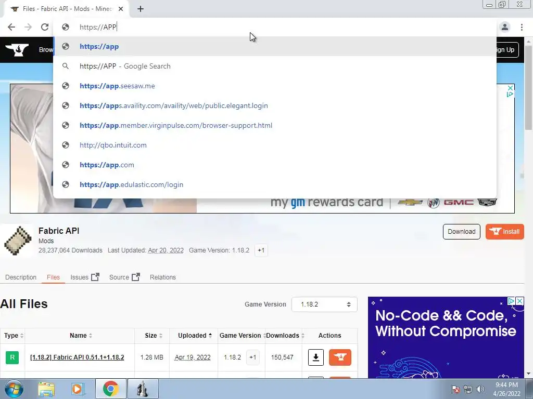Open the Game Version 1.18.2 dropdown
This screenshot has width=533, height=399.
324,304
